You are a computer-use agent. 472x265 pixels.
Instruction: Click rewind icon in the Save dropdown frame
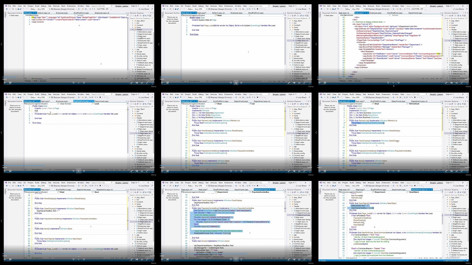point(73,259)
